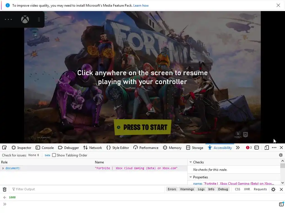Viewport: 285px width, 213px height.
Task: Toggle the Info filter button
Action: pyautogui.click(x=211, y=189)
